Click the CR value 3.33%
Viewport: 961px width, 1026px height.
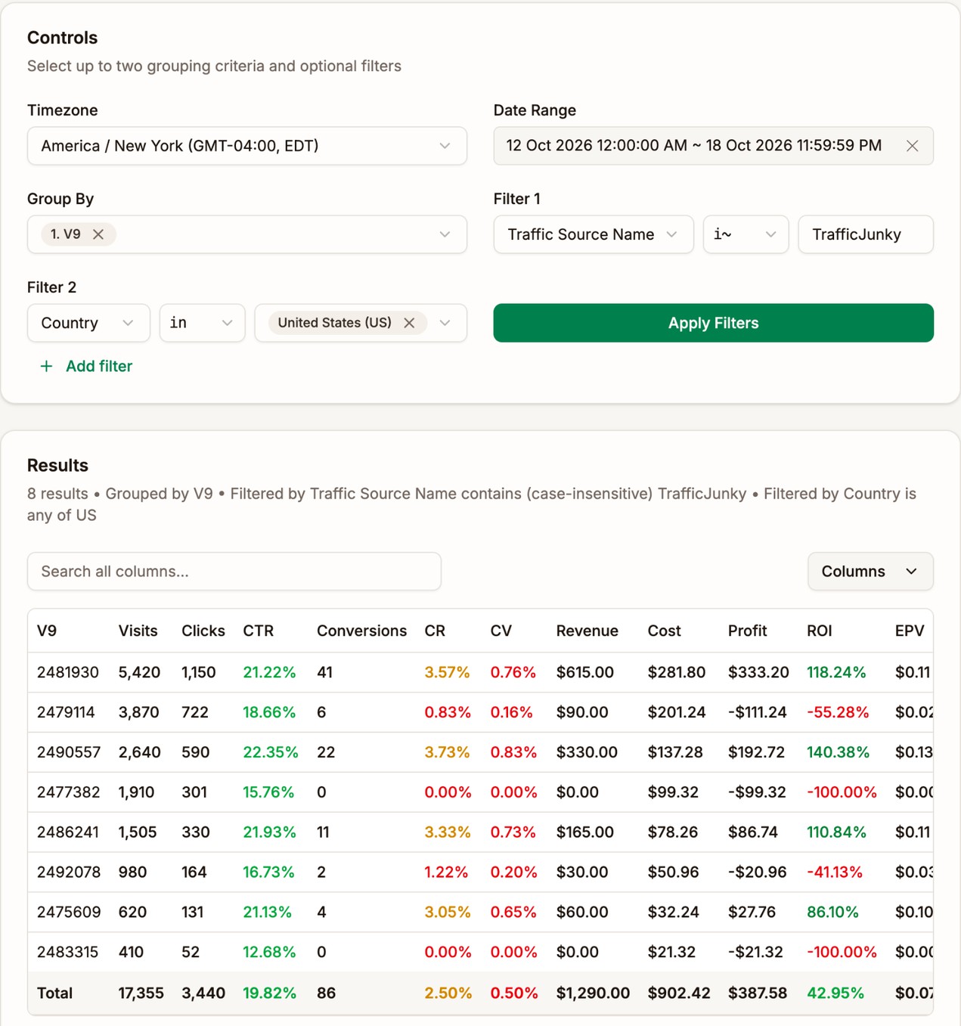tap(447, 832)
